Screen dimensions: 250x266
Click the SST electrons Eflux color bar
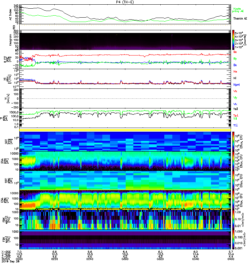233,180
